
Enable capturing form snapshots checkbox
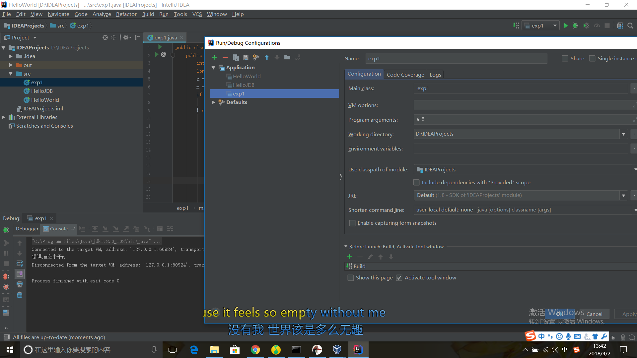click(x=352, y=223)
